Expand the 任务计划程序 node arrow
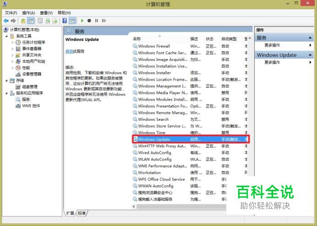Viewport: 317px width, 226px height. click(x=12, y=43)
